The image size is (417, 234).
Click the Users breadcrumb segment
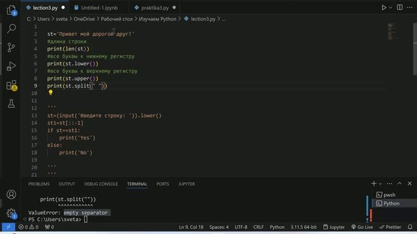click(x=44, y=19)
